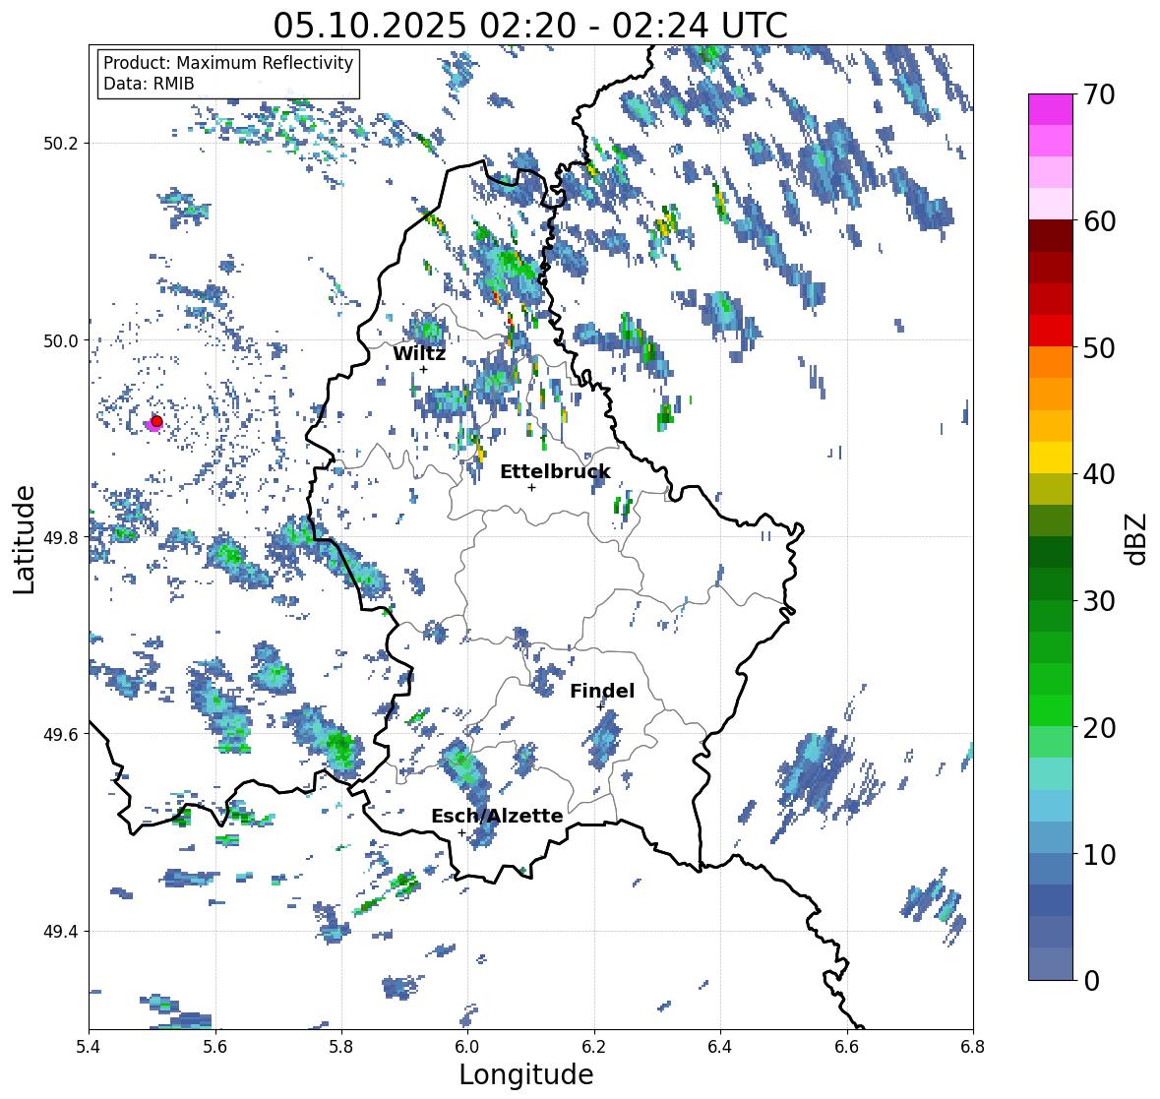The width and height of the screenshot is (1160, 1099).
Task: Click the Product: Maximum Reflectivity text
Action: click(228, 63)
